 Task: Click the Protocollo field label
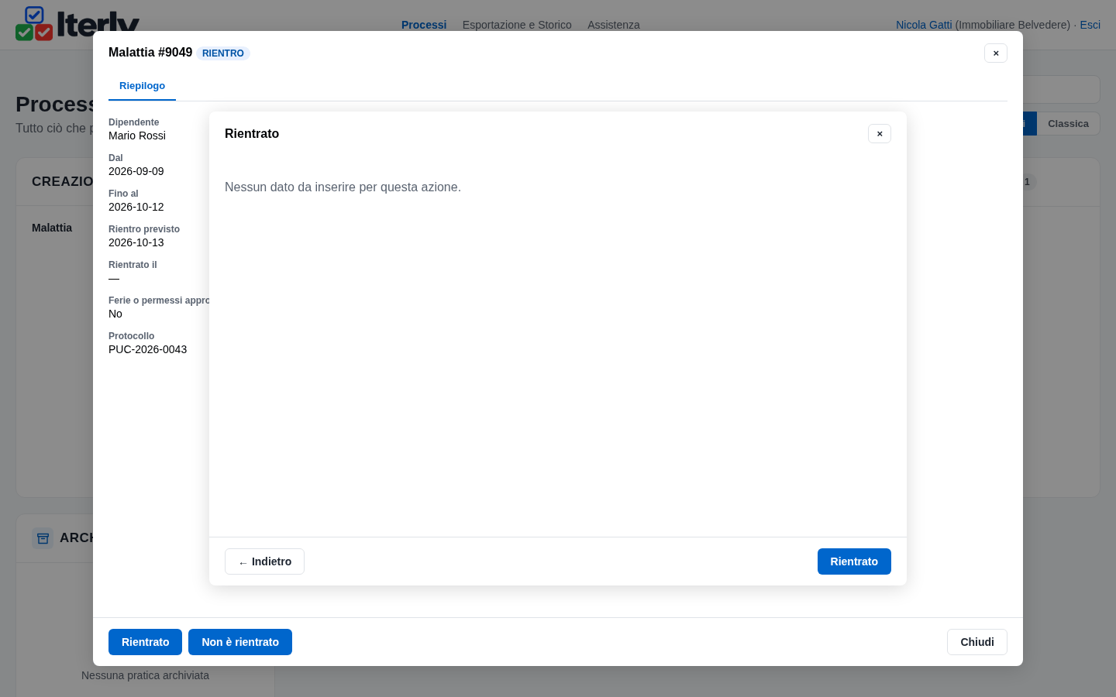[131, 336]
